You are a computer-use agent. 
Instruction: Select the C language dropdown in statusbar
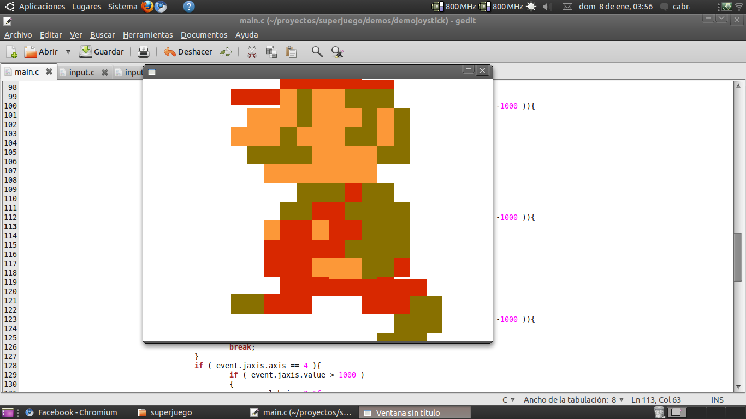(509, 400)
